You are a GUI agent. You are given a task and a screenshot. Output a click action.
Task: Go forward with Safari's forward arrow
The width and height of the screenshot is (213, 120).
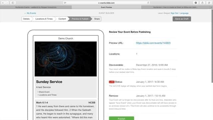click(x=7, y=3)
